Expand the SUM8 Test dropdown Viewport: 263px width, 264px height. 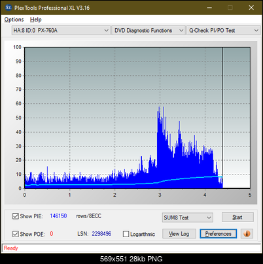click(x=188, y=218)
